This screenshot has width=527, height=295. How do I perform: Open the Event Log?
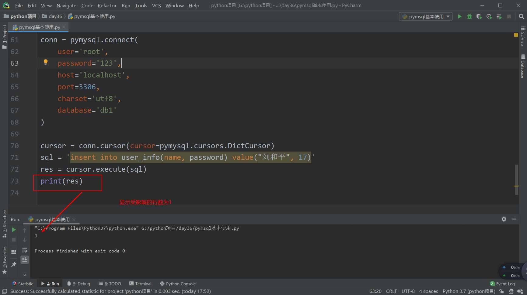coord(503,283)
